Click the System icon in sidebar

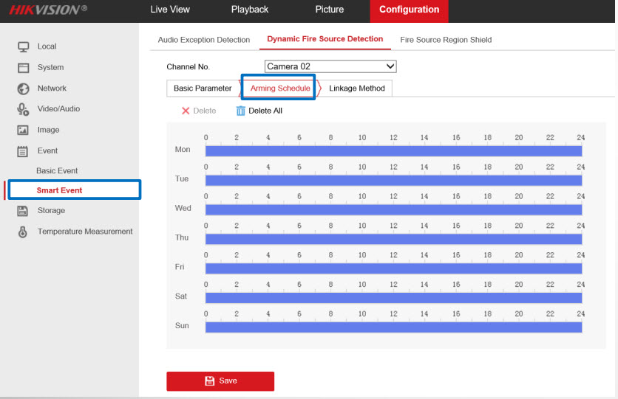coord(23,68)
